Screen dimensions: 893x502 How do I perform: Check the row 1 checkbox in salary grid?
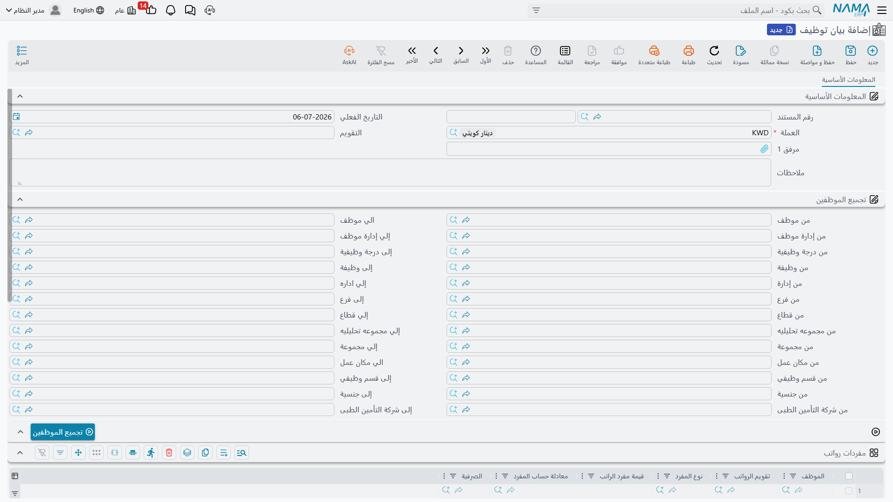pyautogui.click(x=849, y=491)
